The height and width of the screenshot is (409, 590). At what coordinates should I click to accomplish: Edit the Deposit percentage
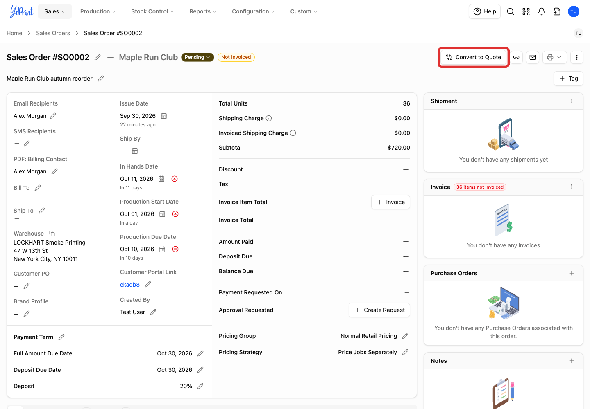200,386
